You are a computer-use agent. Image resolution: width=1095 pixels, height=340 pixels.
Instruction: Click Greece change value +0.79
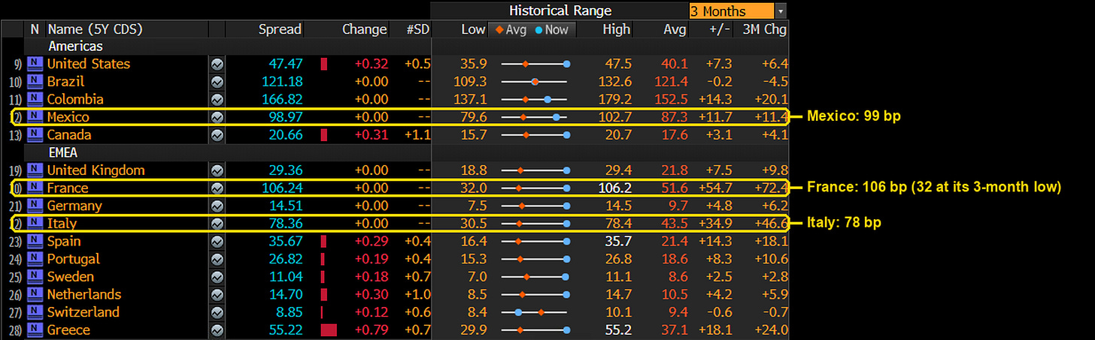(372, 330)
